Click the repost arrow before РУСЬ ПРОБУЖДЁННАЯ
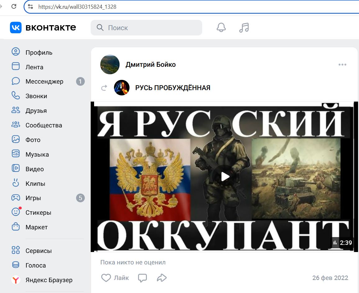Viewport: 359px width, 293px height. [104, 88]
